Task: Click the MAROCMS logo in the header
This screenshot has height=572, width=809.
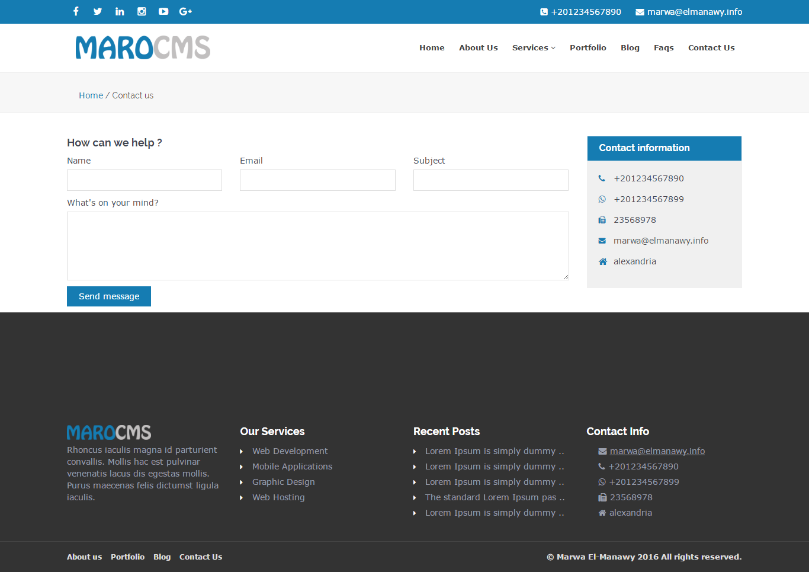Action: click(143, 48)
